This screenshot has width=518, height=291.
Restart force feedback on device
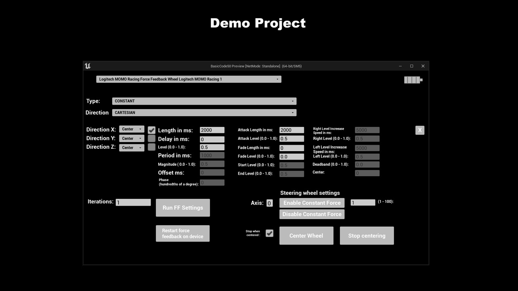(x=183, y=233)
